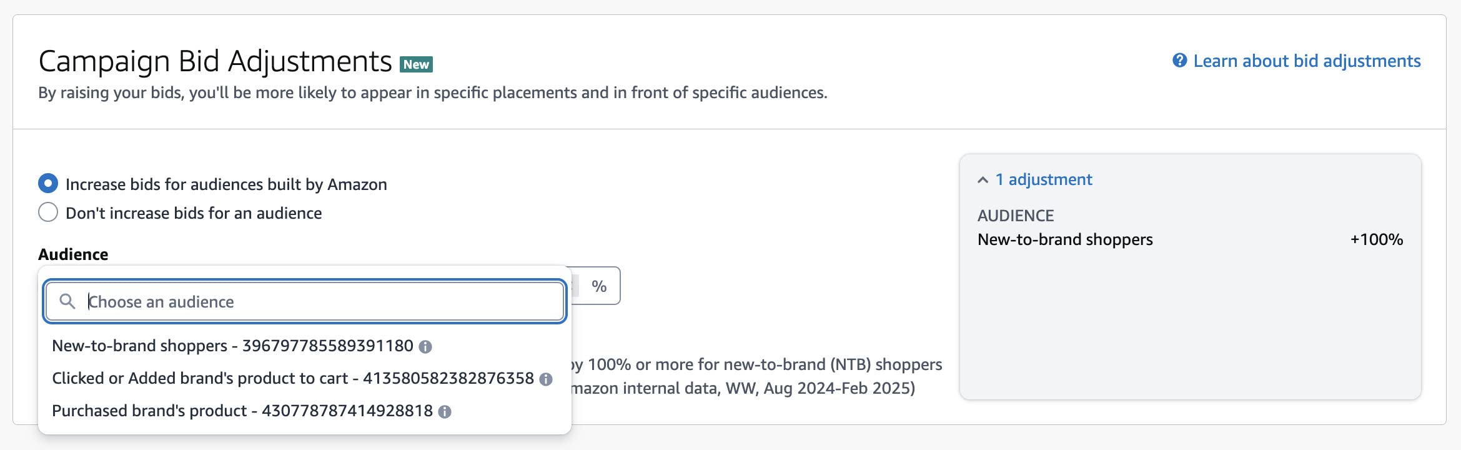
Task: Click the 1 adjustment link
Action: click(x=1042, y=179)
